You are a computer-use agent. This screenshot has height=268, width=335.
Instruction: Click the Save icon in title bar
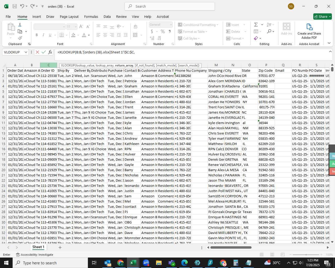15,6
